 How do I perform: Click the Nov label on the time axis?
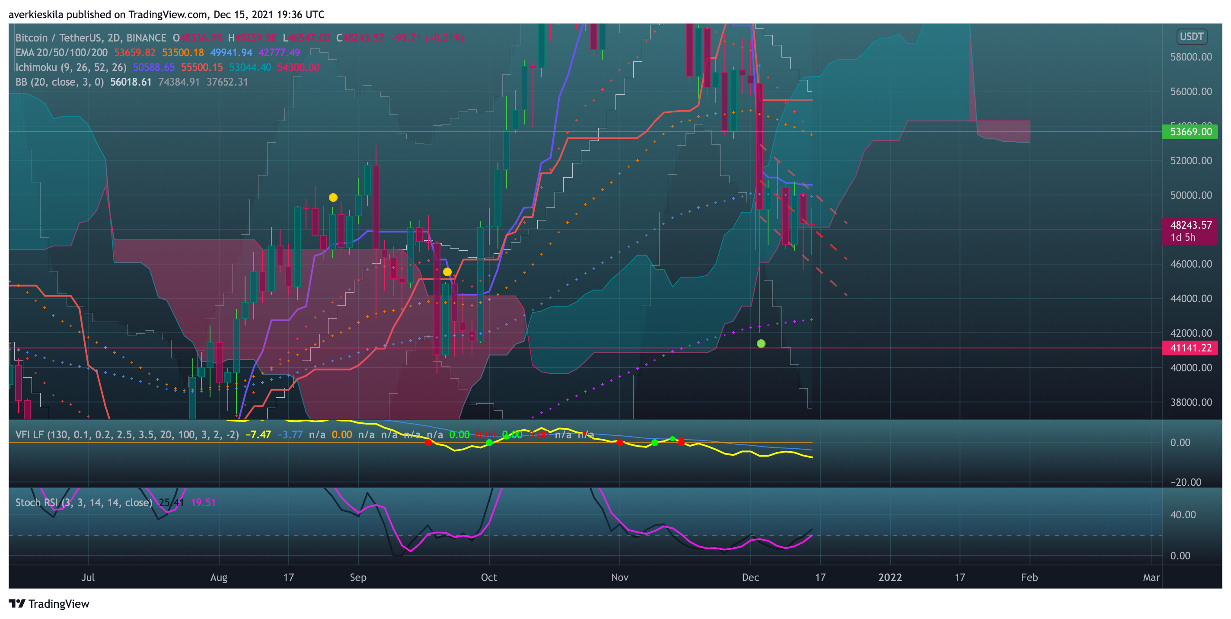(619, 578)
